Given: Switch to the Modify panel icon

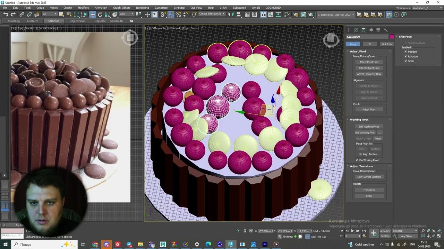Looking at the screenshot, I should point(356,30).
